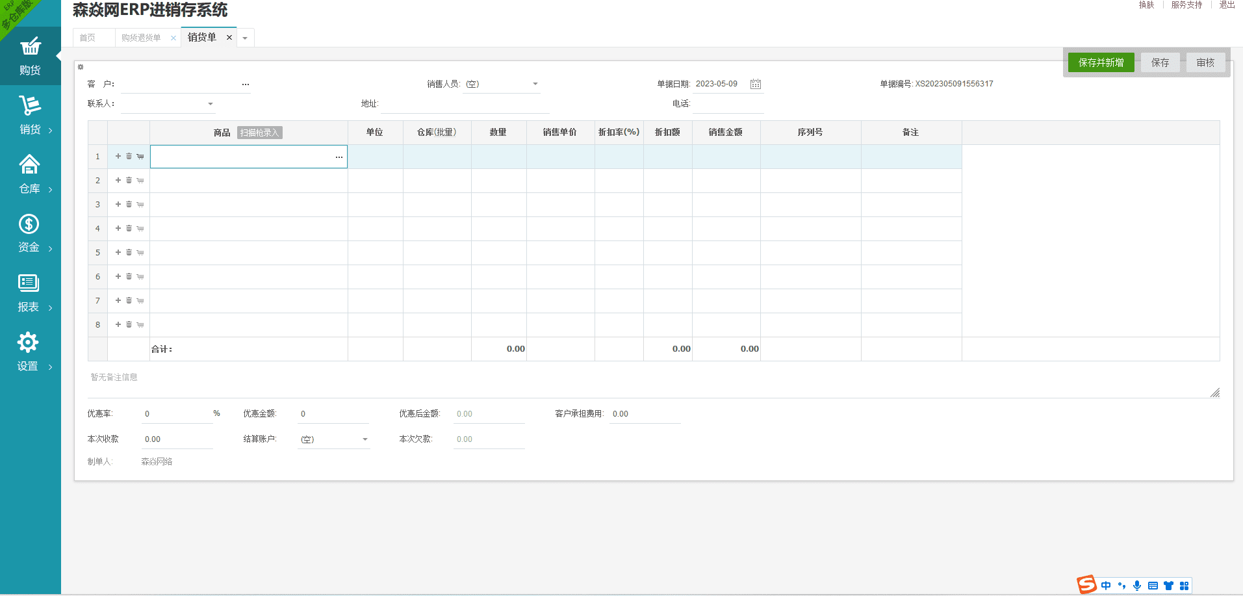Click the 优惠率 input field
Screen dimensions: 1243x596
(x=177, y=414)
